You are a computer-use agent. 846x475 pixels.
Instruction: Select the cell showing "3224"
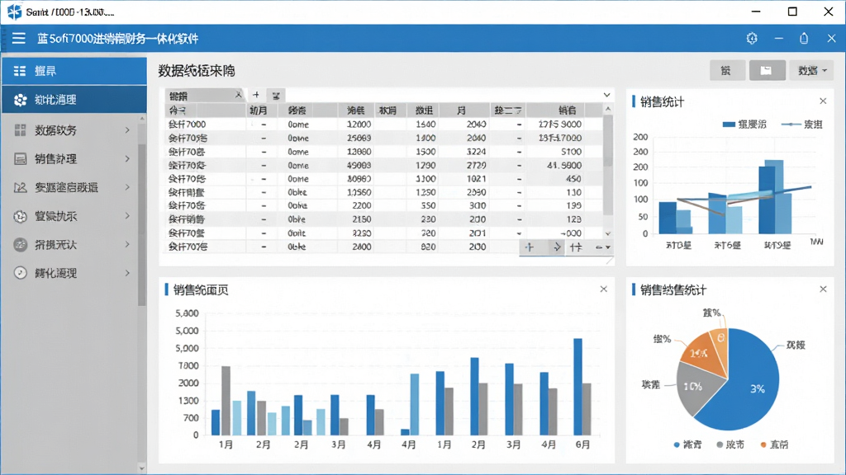click(x=464, y=152)
